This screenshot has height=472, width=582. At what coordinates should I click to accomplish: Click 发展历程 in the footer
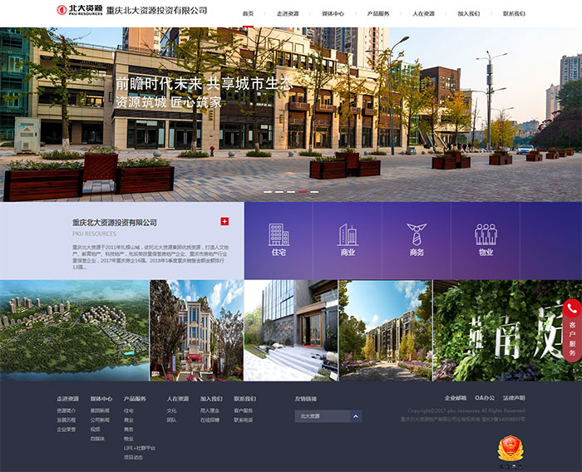click(x=66, y=420)
